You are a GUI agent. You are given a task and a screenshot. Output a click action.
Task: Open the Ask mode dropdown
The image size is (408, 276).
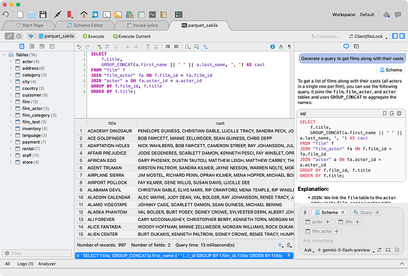coord(309,250)
